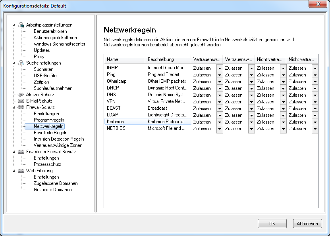Collapse the Firewall-Schutz tree node
Screen dimensions: 330x236
click(14, 107)
